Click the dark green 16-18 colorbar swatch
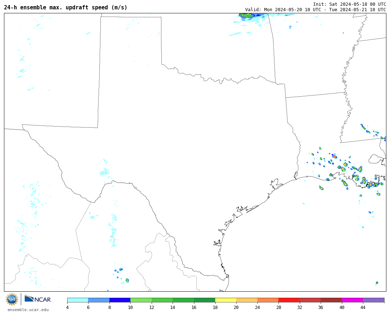 pos(204,300)
